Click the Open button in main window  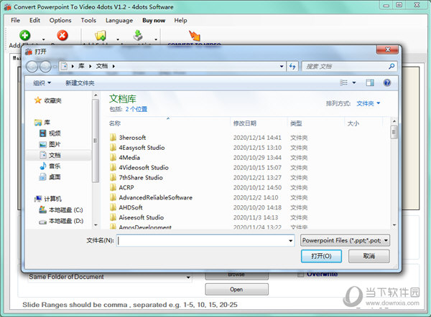click(x=236, y=289)
